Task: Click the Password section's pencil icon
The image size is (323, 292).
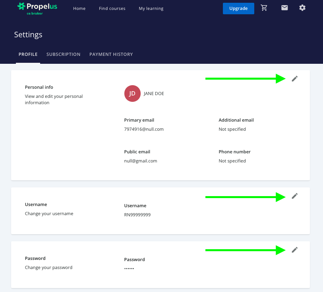Action: (294, 250)
